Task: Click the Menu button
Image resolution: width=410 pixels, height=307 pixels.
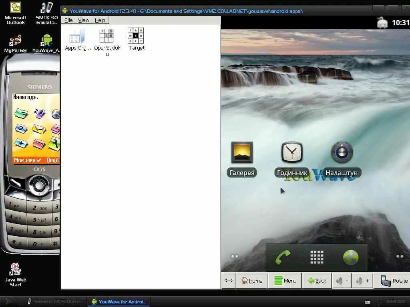Action: coord(285,281)
